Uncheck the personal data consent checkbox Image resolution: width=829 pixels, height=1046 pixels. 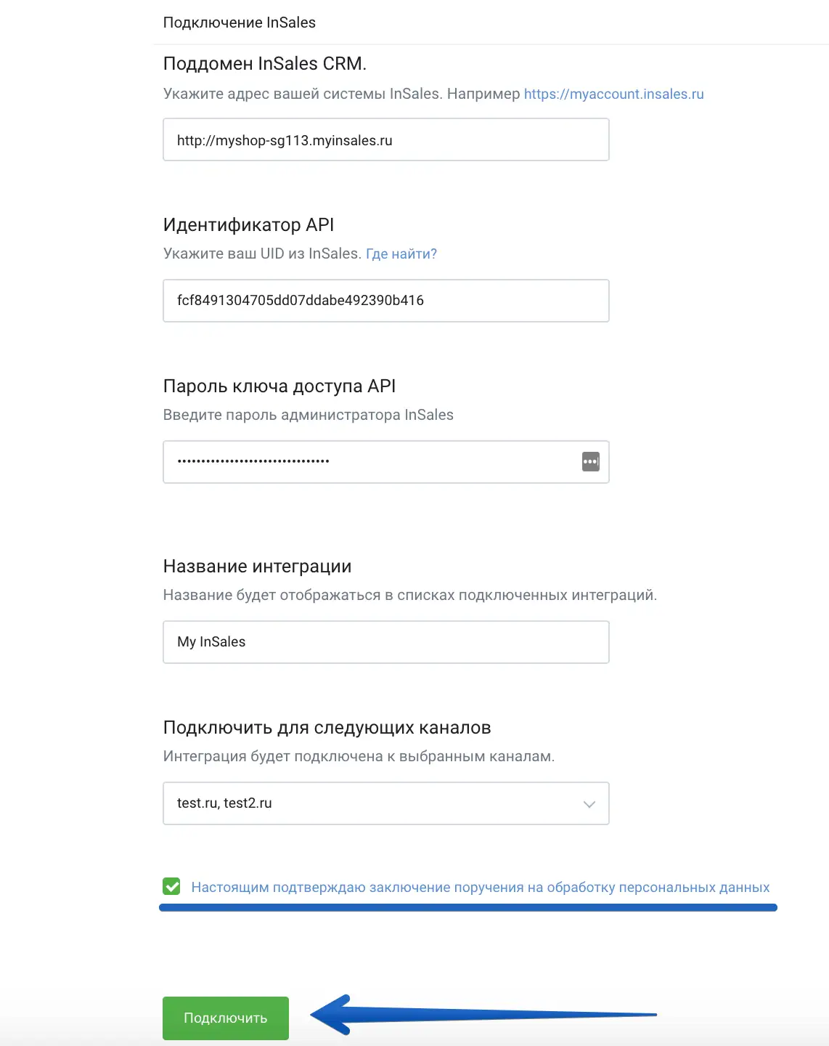tap(172, 886)
